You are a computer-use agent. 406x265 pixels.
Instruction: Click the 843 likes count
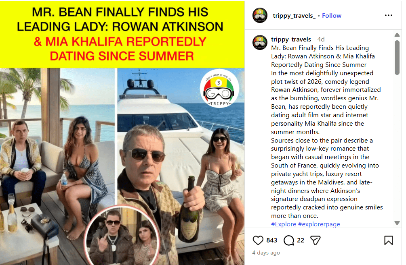tap(271, 240)
